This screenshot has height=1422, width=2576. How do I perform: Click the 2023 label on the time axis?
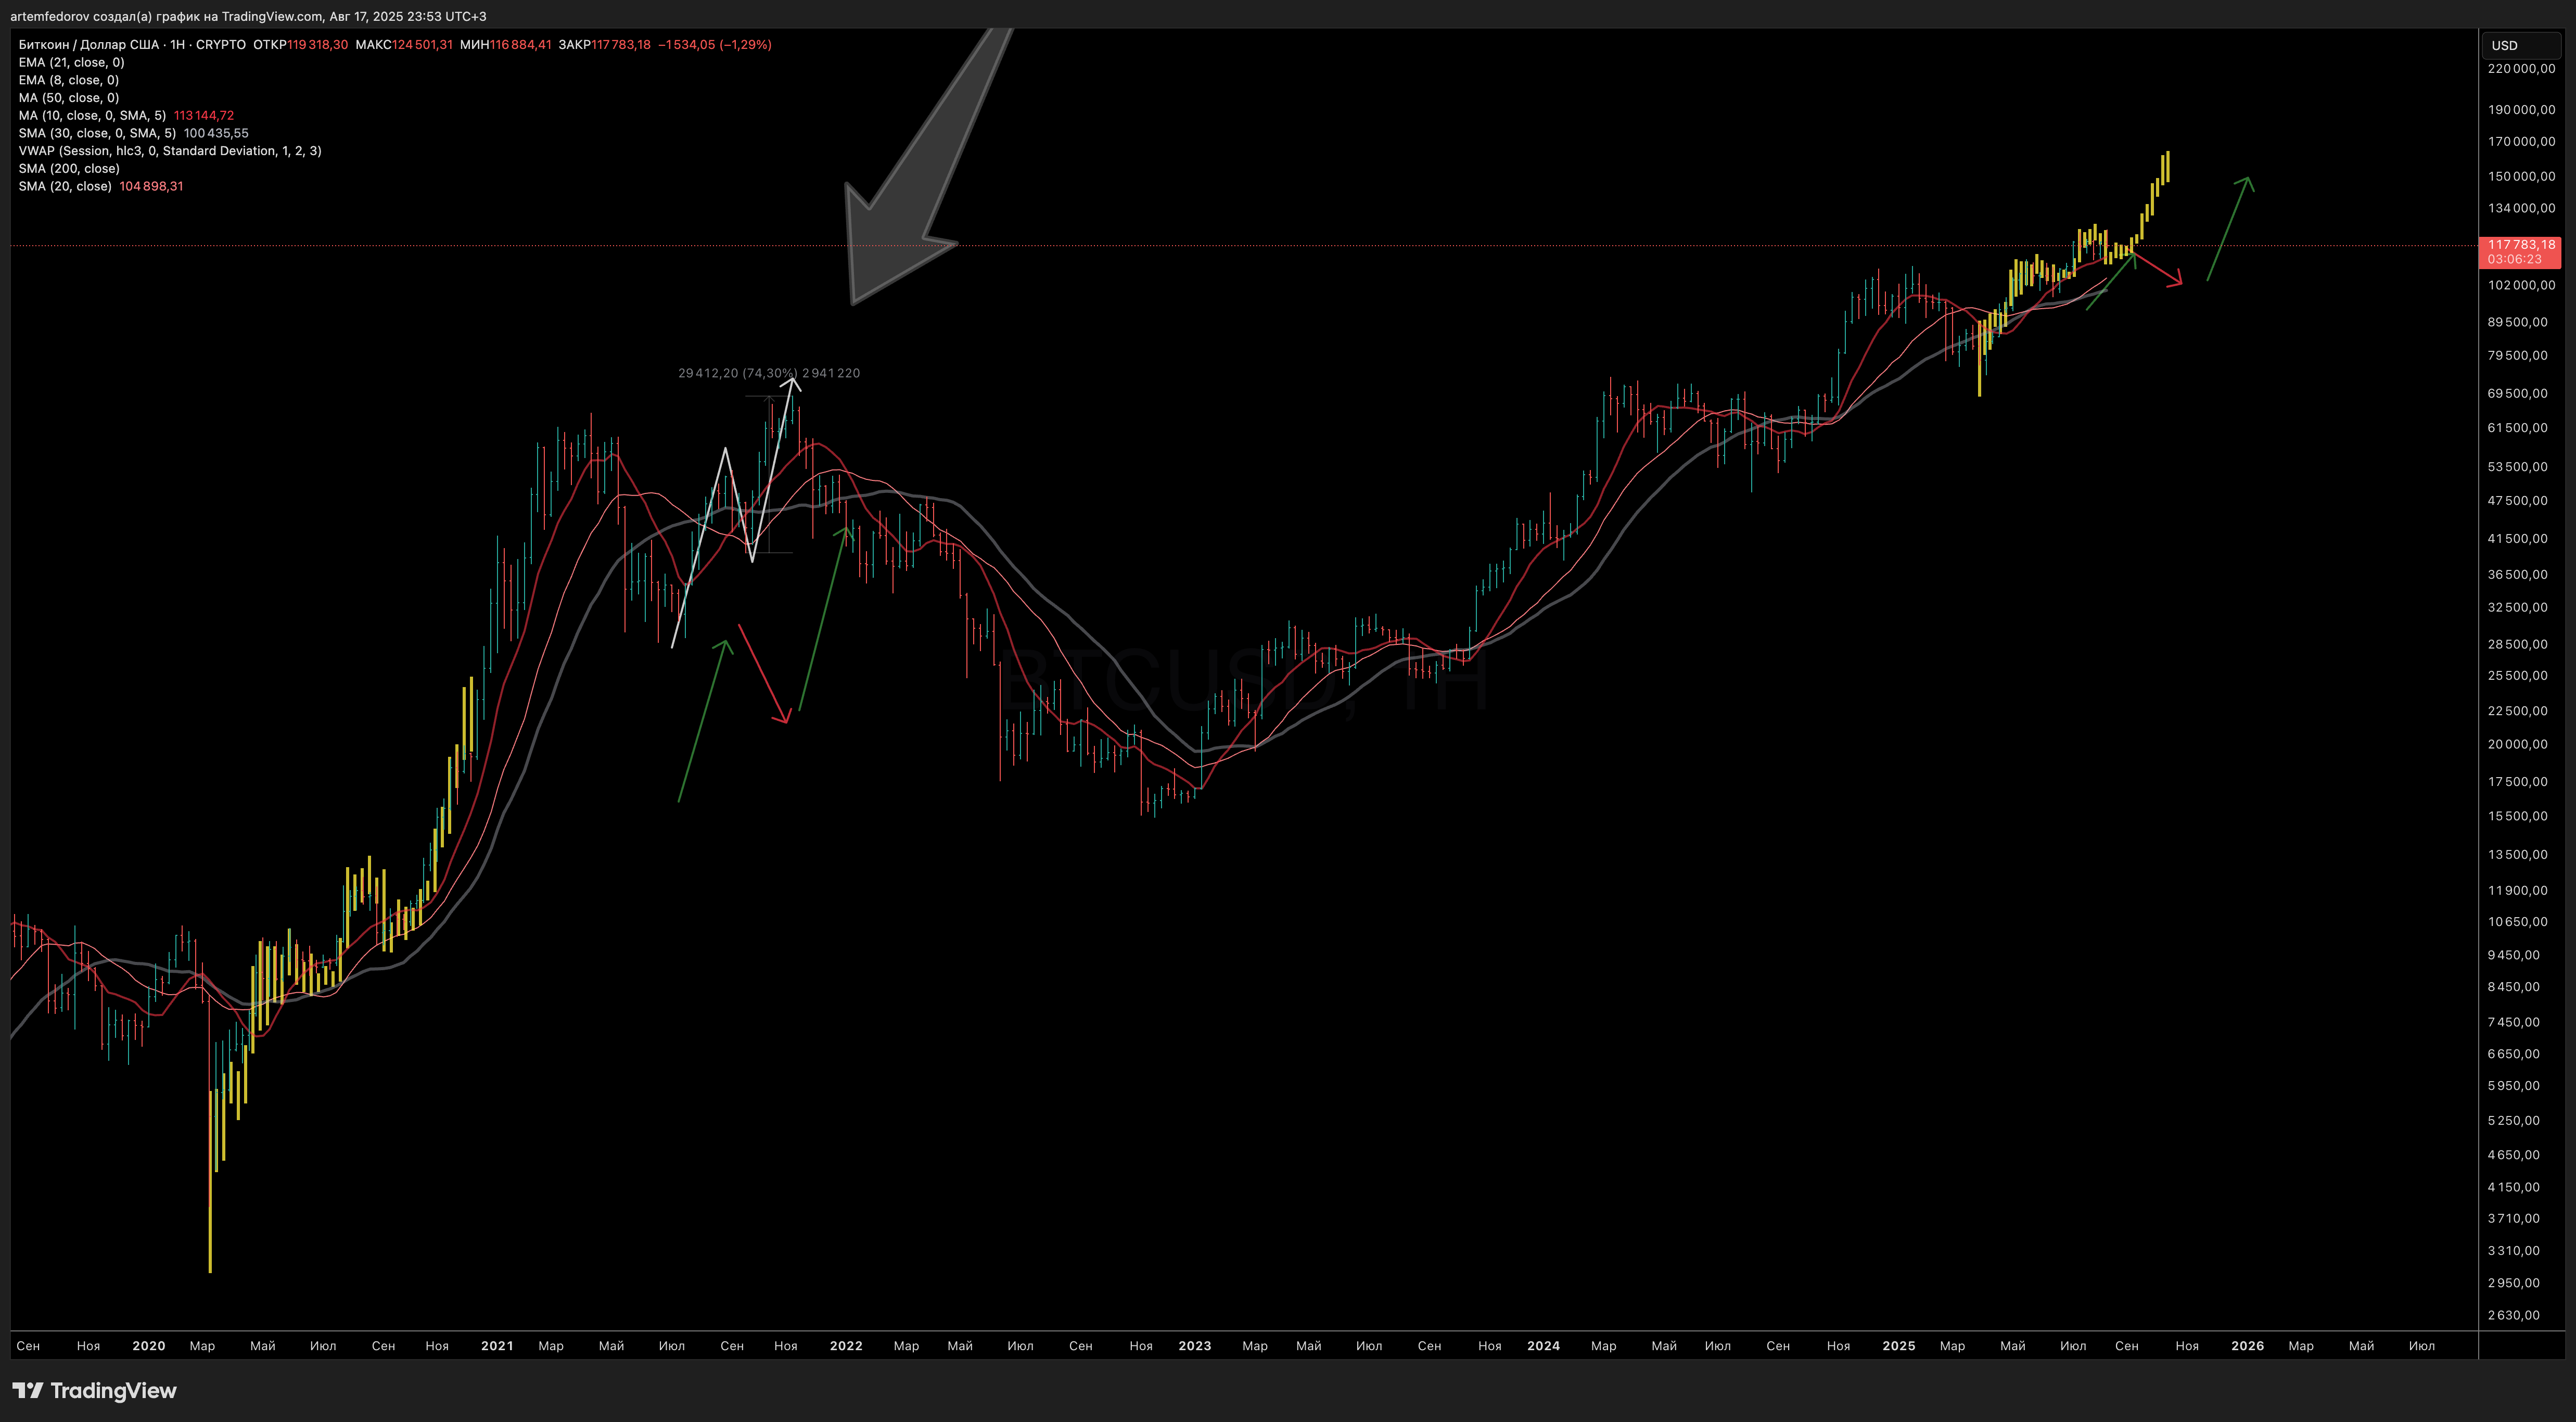[1195, 1346]
